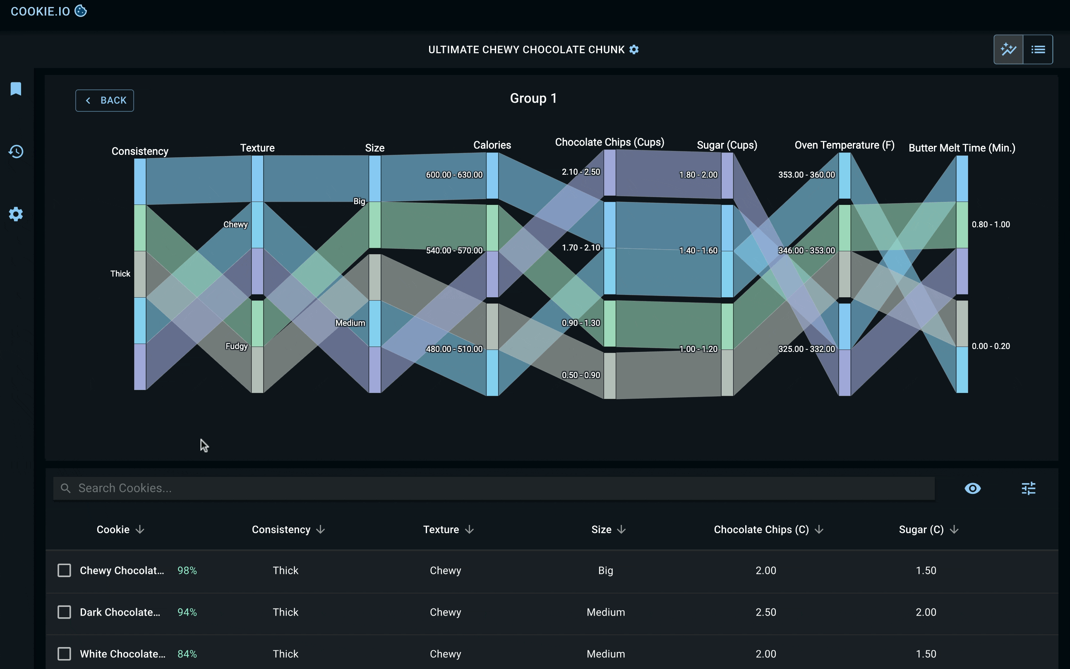The height and width of the screenshot is (669, 1070).
Task: Click the Sugar (C) column header
Action: click(x=921, y=529)
